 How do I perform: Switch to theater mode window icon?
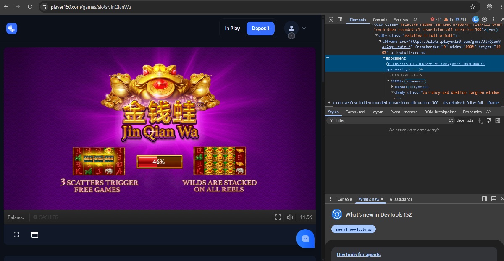[x=35, y=235]
